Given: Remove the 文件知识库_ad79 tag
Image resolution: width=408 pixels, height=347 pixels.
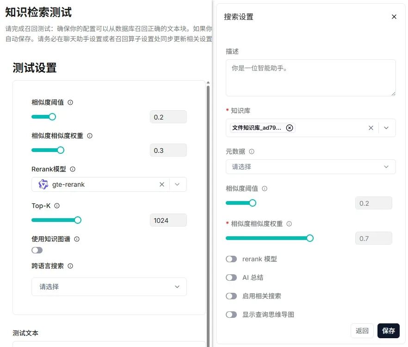Looking at the screenshot, I should coord(290,127).
